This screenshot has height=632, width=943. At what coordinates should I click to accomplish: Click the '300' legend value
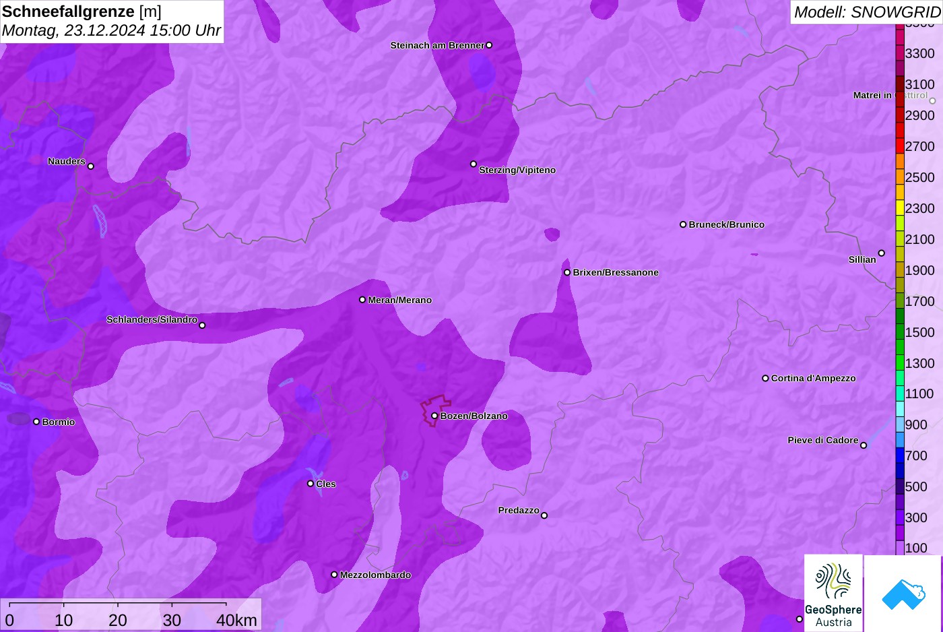click(x=916, y=517)
